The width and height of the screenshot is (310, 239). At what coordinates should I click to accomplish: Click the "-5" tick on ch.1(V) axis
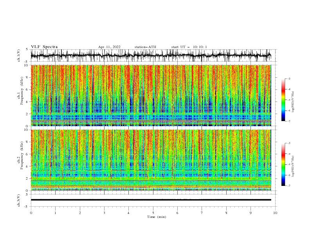pyautogui.click(x=26, y=62)
